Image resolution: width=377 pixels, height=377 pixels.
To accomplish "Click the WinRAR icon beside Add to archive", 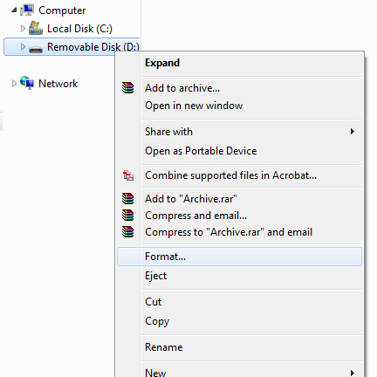I will click(127, 87).
